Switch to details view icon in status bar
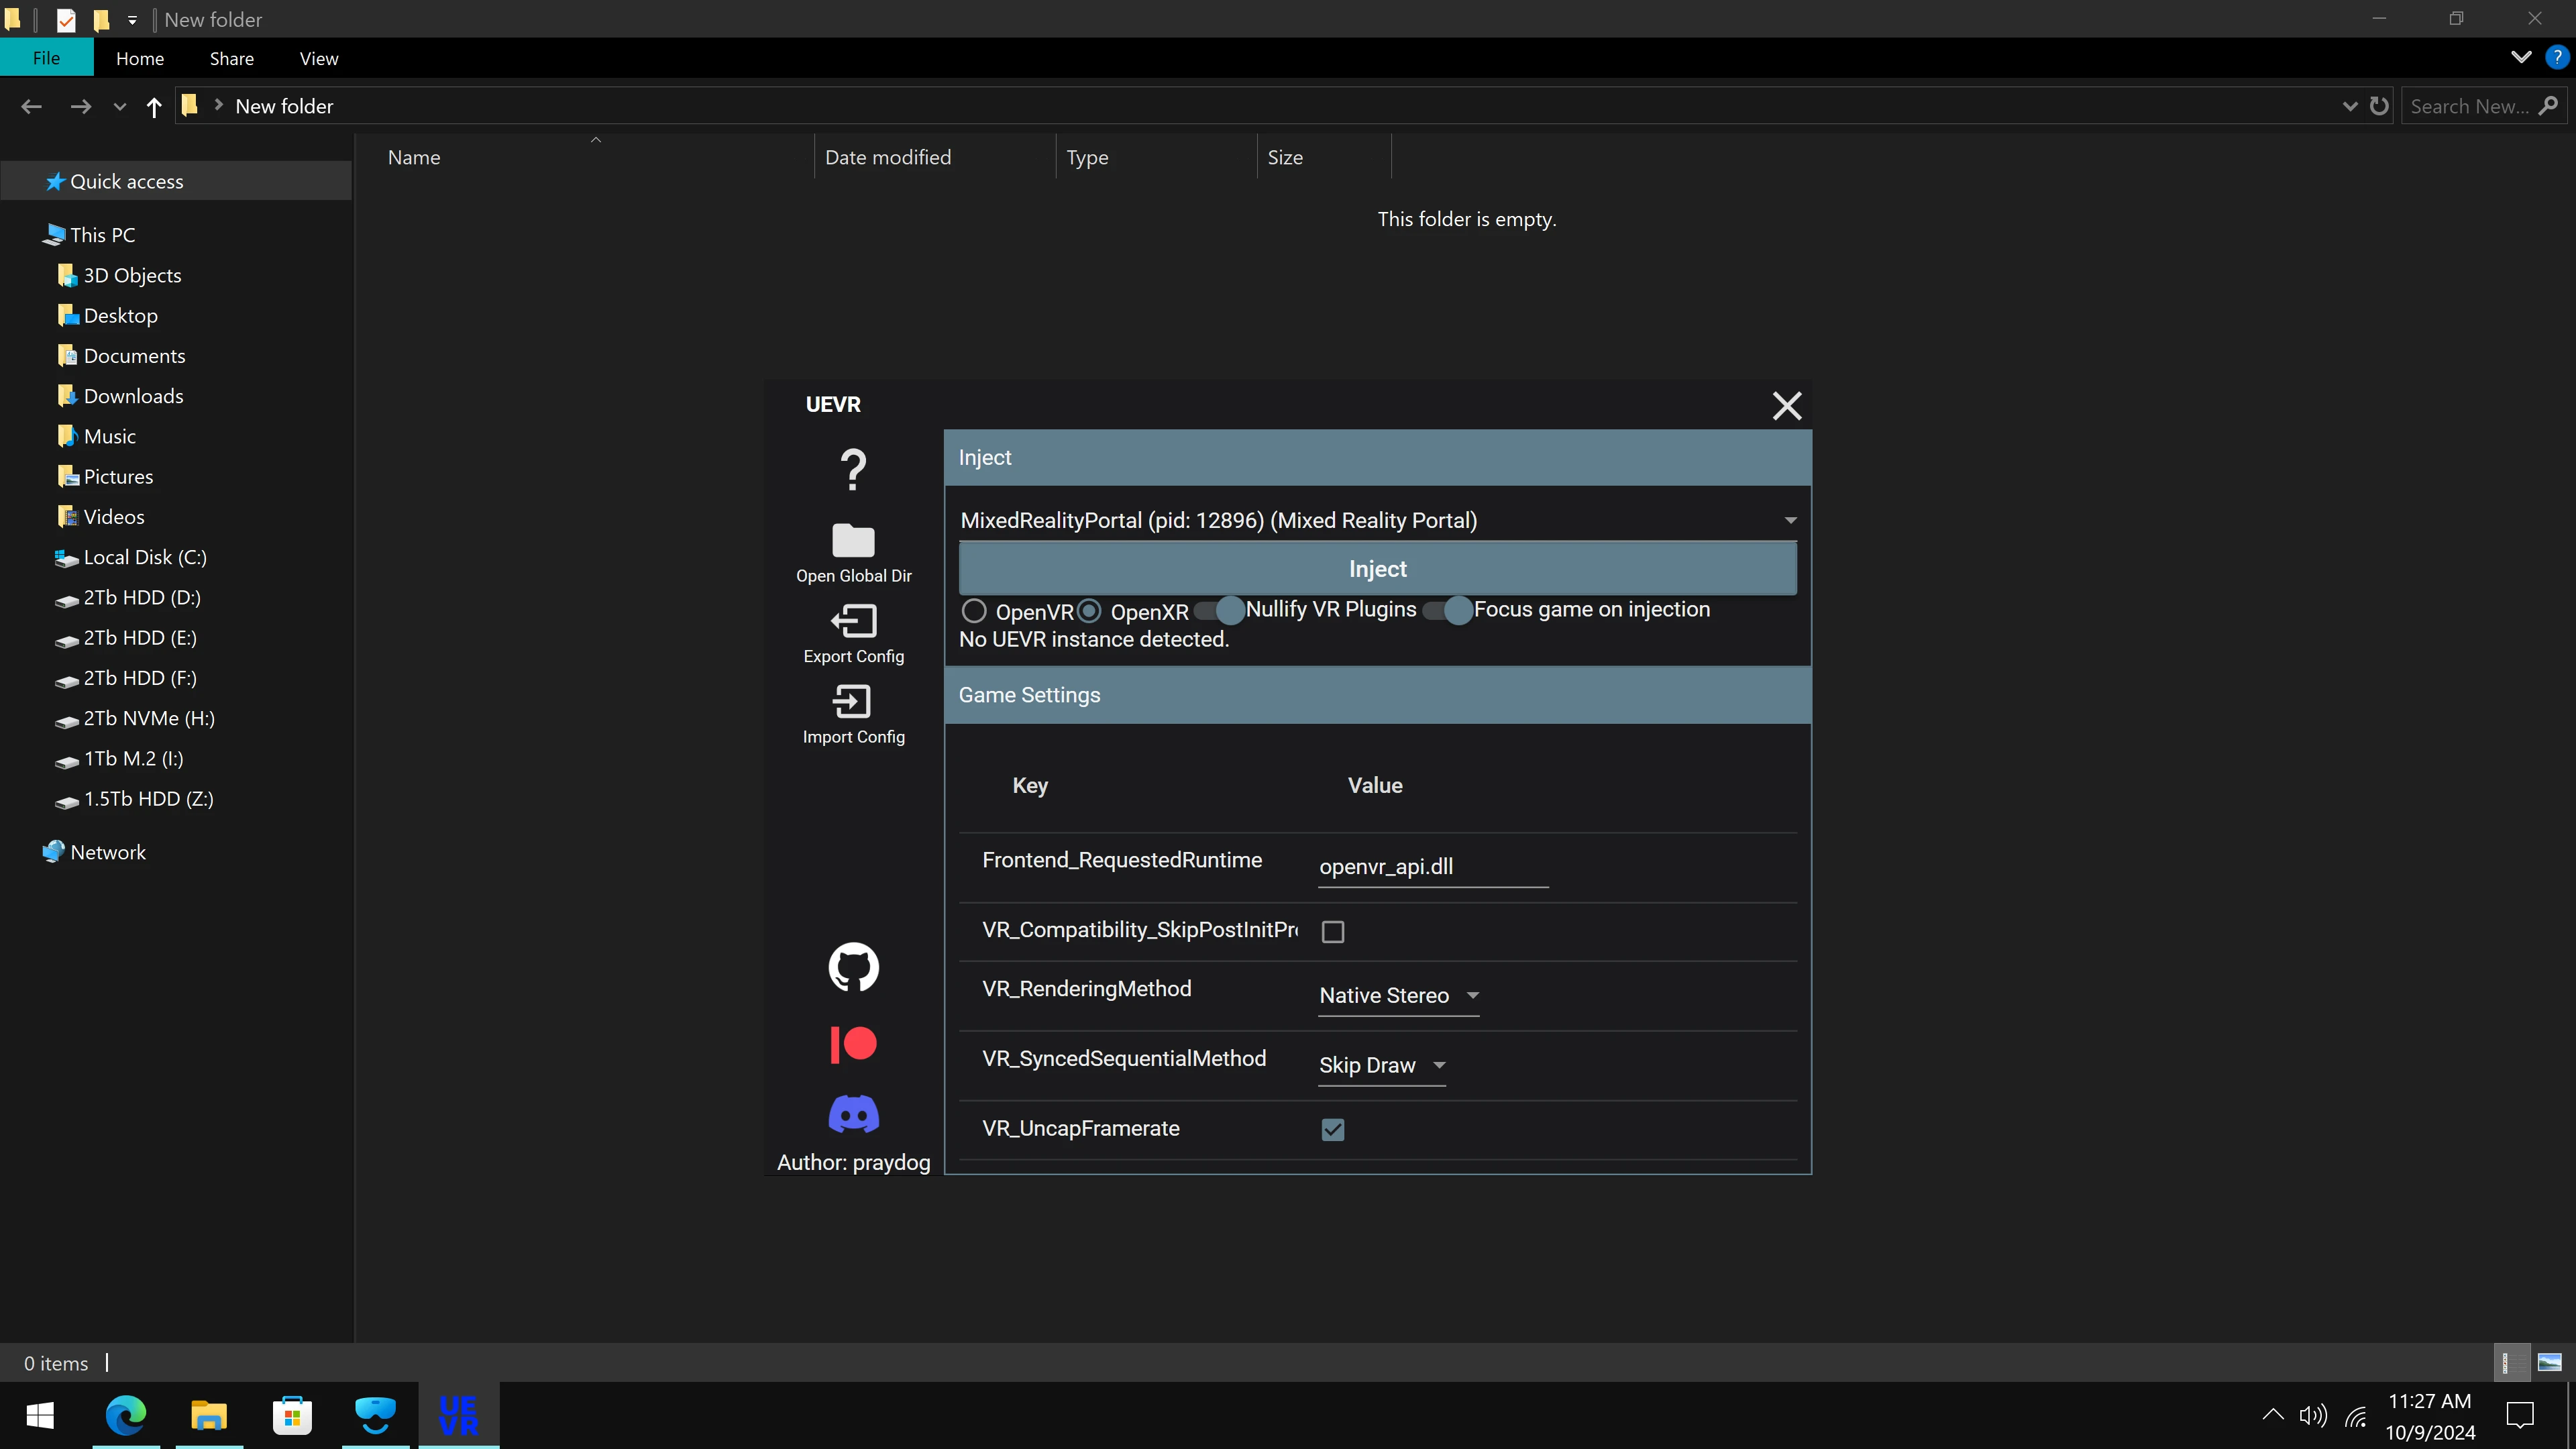This screenshot has width=2576, height=1449. coord(2511,1362)
